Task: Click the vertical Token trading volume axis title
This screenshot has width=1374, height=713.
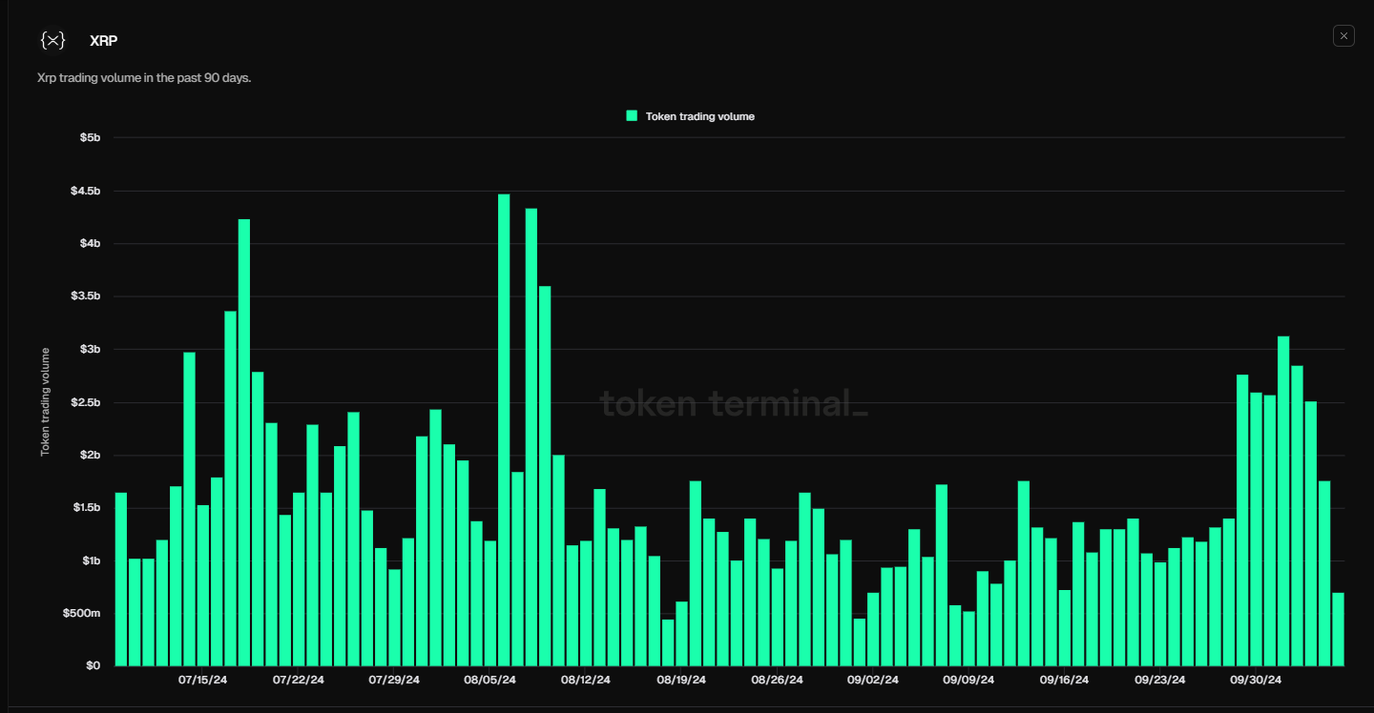Action: (45, 401)
